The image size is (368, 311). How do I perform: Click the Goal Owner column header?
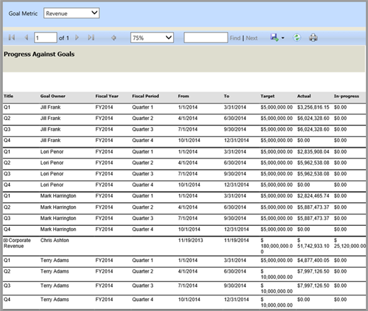(x=52, y=96)
